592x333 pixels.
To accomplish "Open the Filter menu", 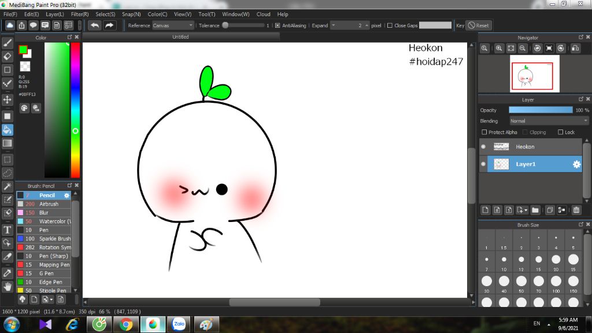I will pyautogui.click(x=80, y=14).
